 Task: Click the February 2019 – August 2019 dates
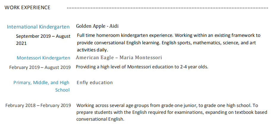(40, 67)
